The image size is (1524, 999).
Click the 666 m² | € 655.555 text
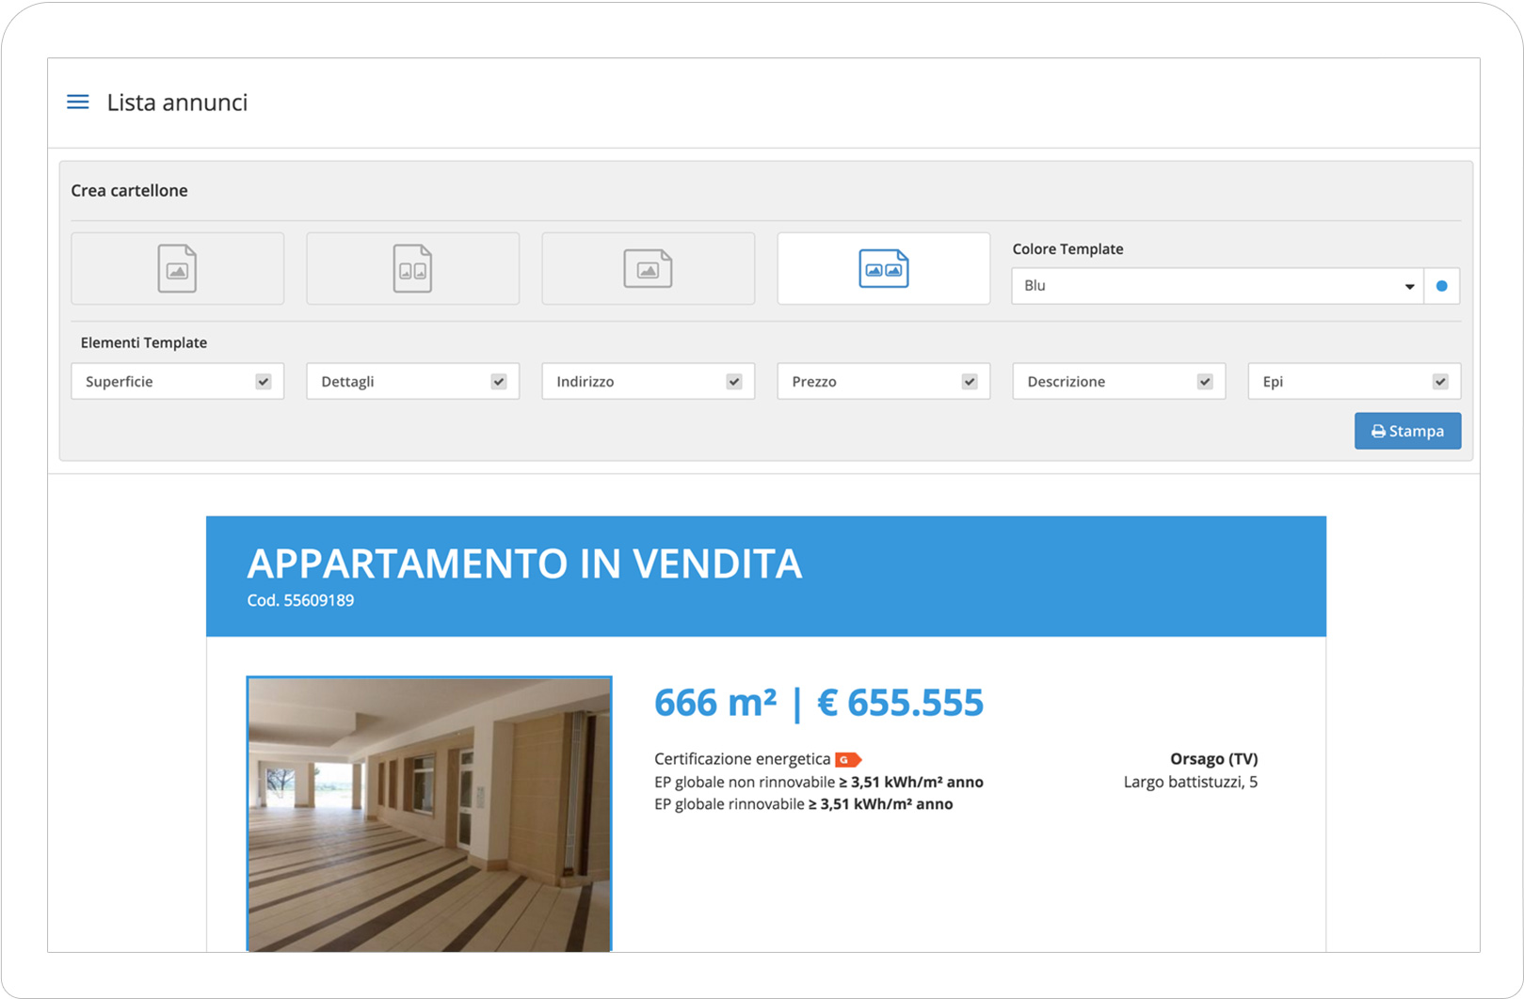coord(819,703)
